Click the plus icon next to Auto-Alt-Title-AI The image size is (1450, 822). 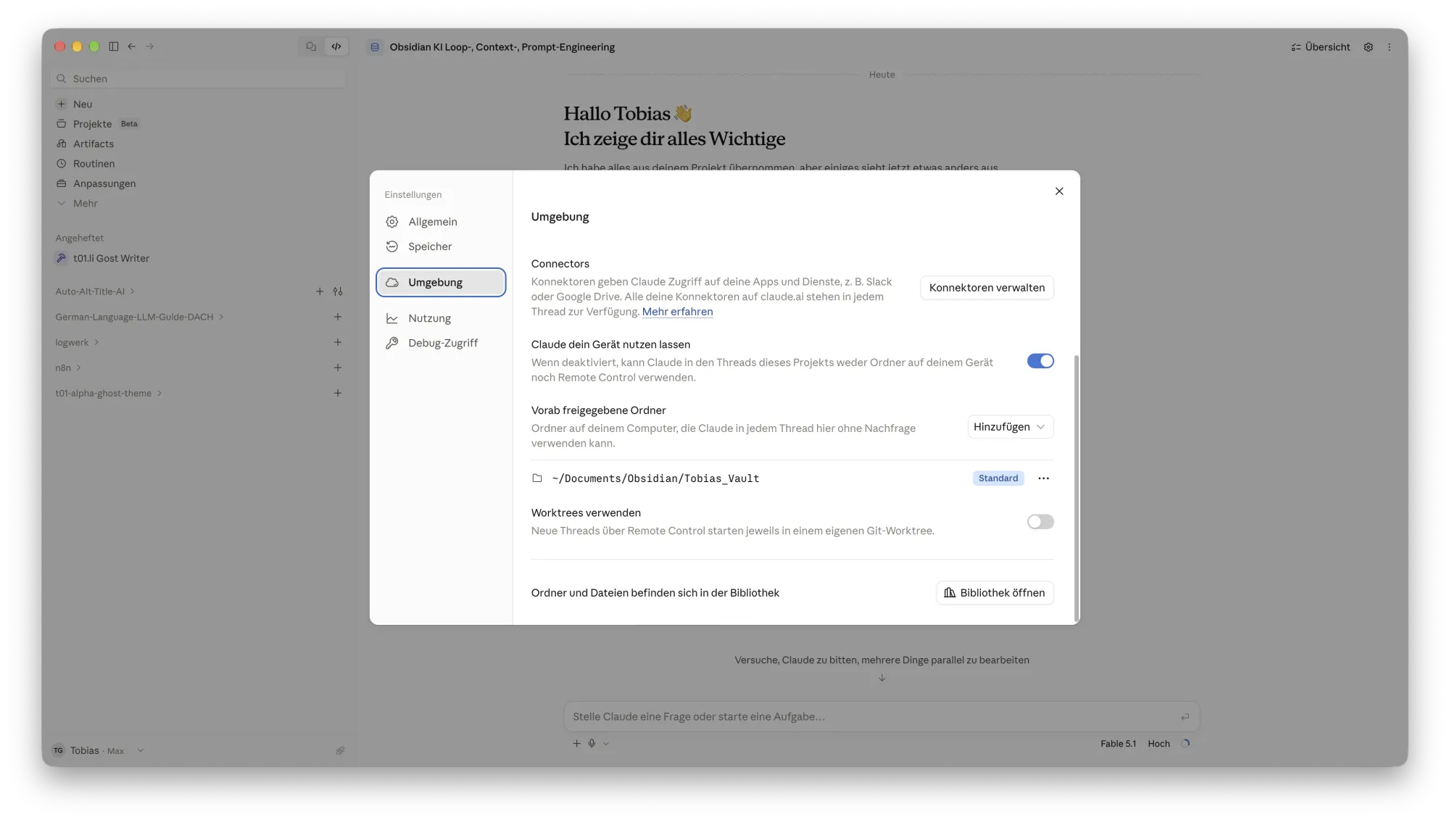[x=320, y=291]
